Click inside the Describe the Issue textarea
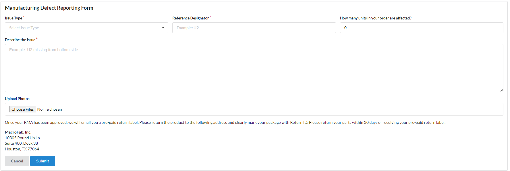Image resolution: width=510 pixels, height=171 pixels. click(x=254, y=68)
